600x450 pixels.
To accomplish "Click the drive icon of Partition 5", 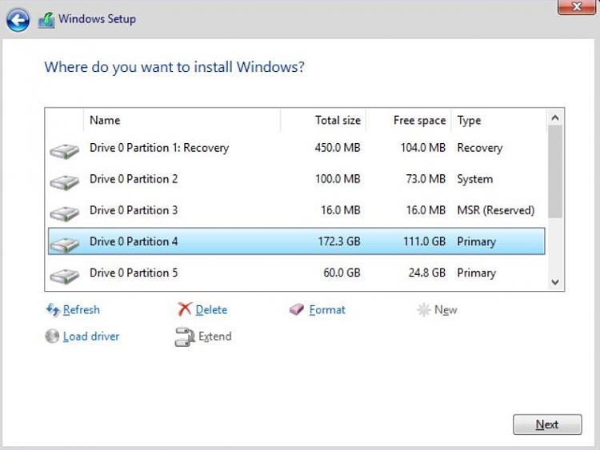I will [x=64, y=276].
